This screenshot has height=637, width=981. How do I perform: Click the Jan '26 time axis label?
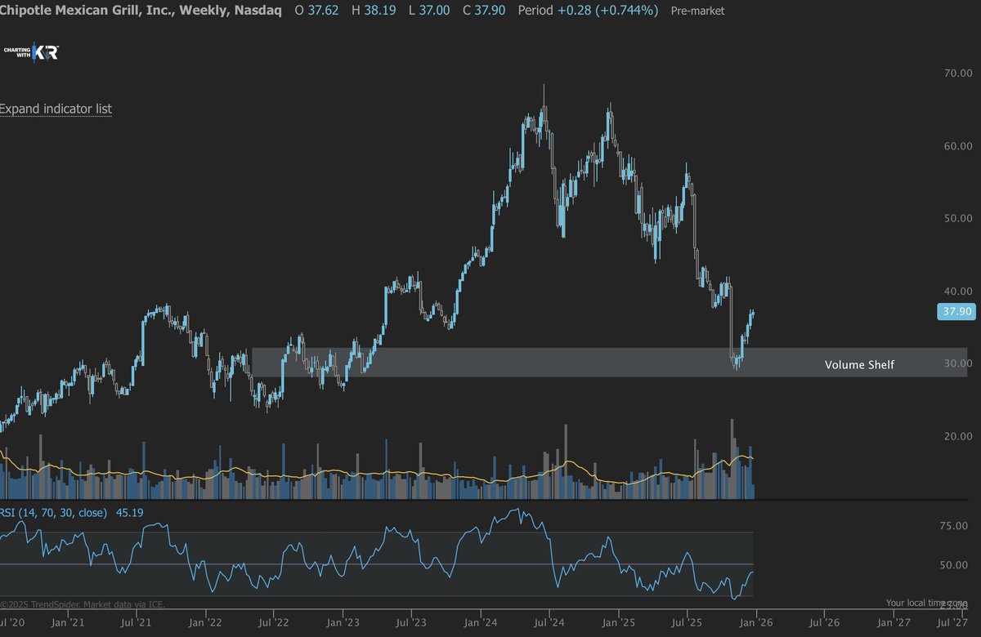[755, 622]
